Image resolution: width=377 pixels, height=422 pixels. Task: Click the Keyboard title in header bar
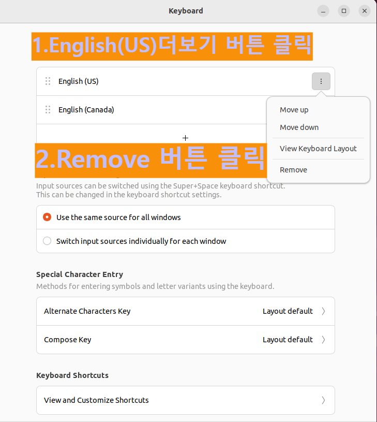pyautogui.click(x=186, y=11)
